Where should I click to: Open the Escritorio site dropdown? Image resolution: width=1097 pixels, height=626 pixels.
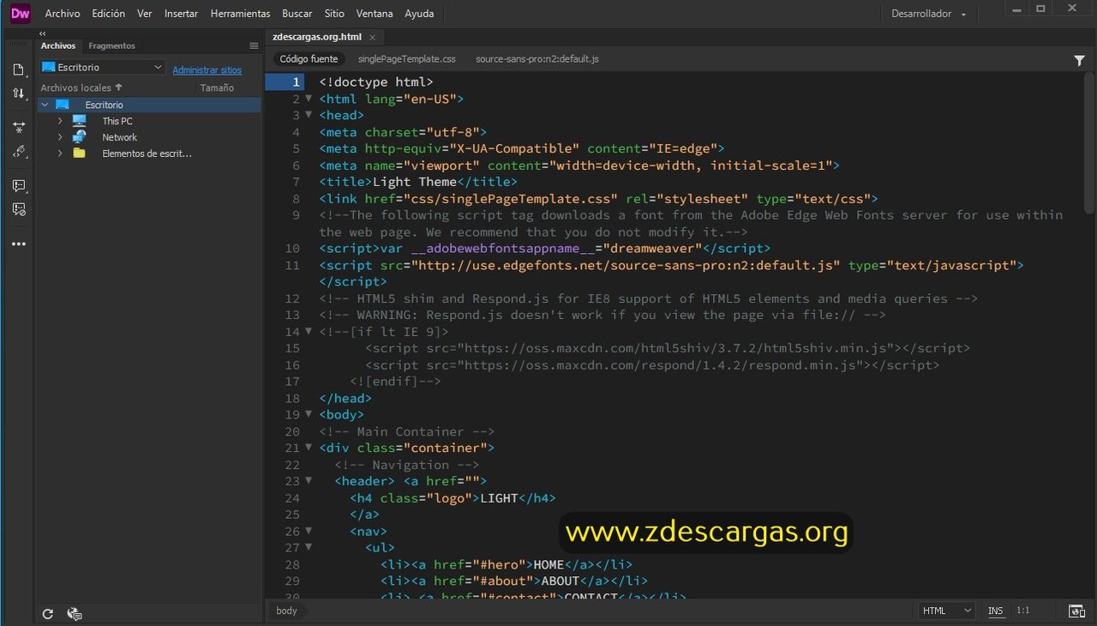coord(102,67)
